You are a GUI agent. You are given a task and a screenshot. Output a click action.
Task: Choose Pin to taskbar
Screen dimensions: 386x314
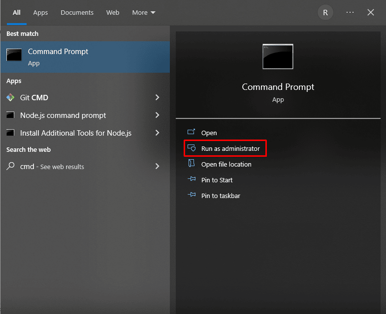221,196
